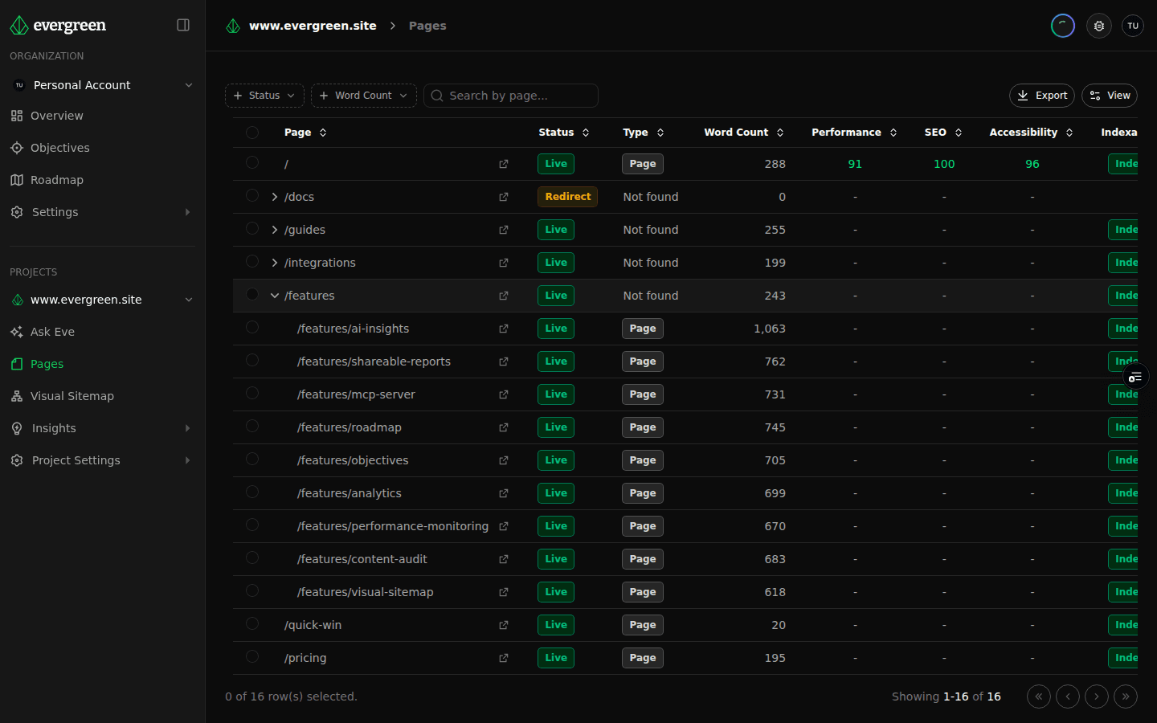Click the Overview icon in the sidebar
This screenshot has width=1157, height=723.
(x=16, y=115)
